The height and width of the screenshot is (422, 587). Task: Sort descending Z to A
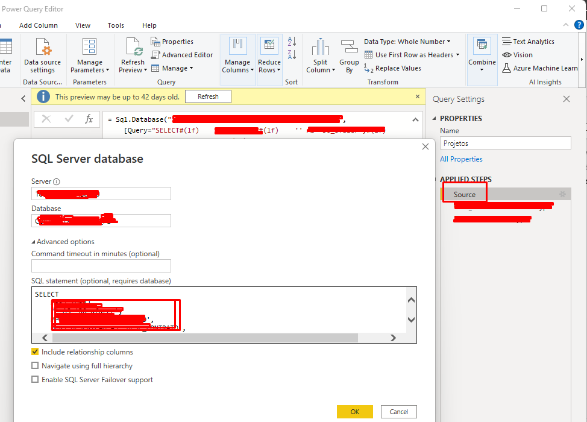(x=292, y=55)
